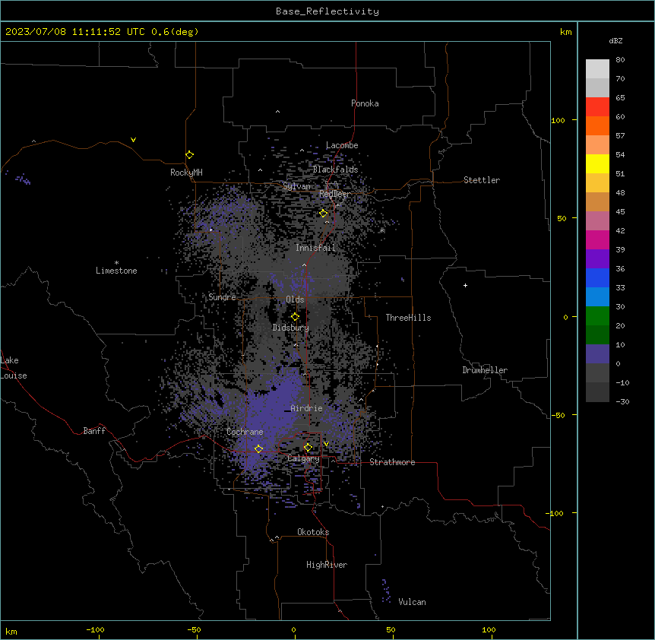The width and height of the screenshot is (655, 640).
Task: Select the 42 dBZ magenta color swatch
Action: click(x=597, y=239)
